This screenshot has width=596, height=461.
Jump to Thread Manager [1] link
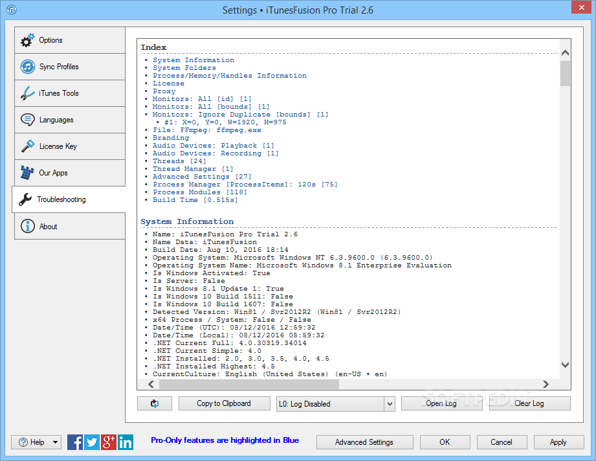[193, 169]
